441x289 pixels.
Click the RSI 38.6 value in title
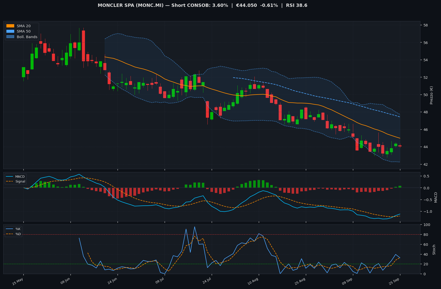tap(297, 5)
